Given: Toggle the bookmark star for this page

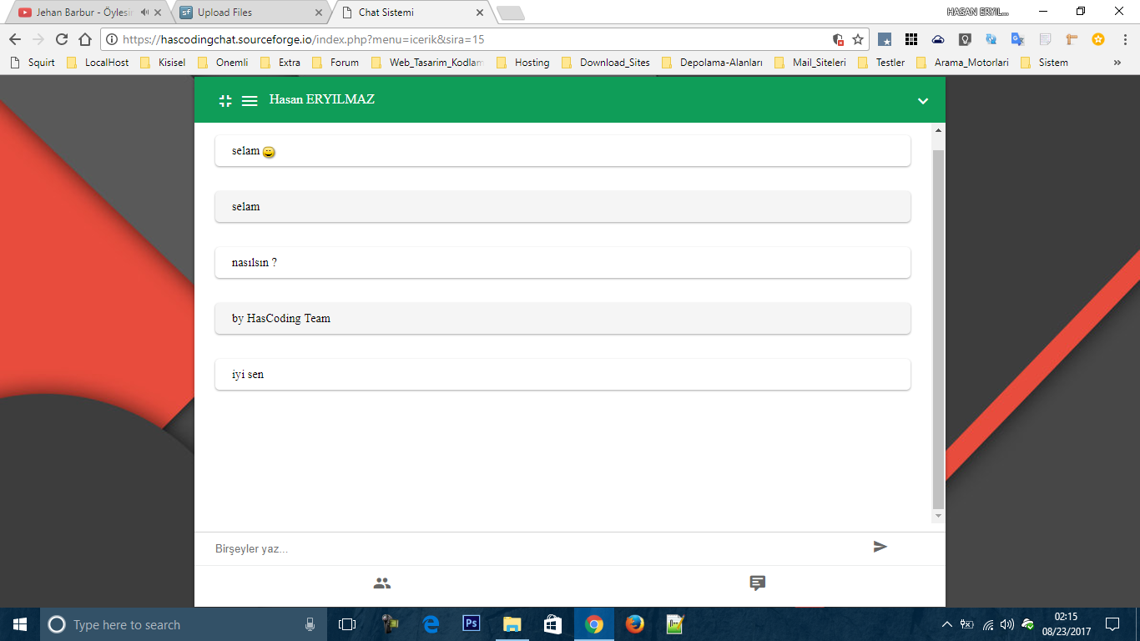Looking at the screenshot, I should 857,38.
